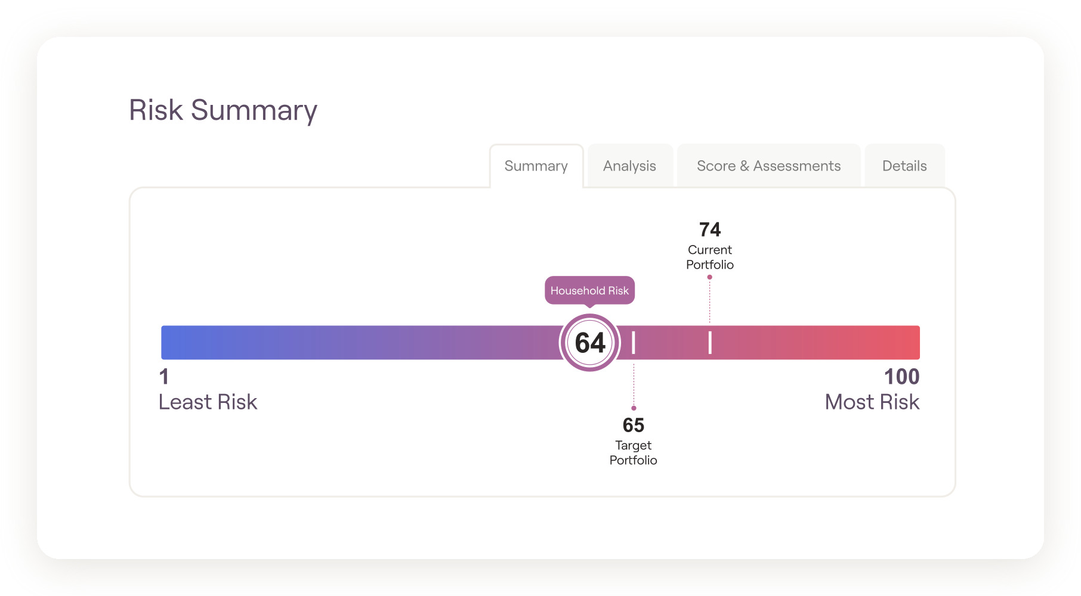Click the Target Portfolio tick on the risk bar

click(x=634, y=343)
